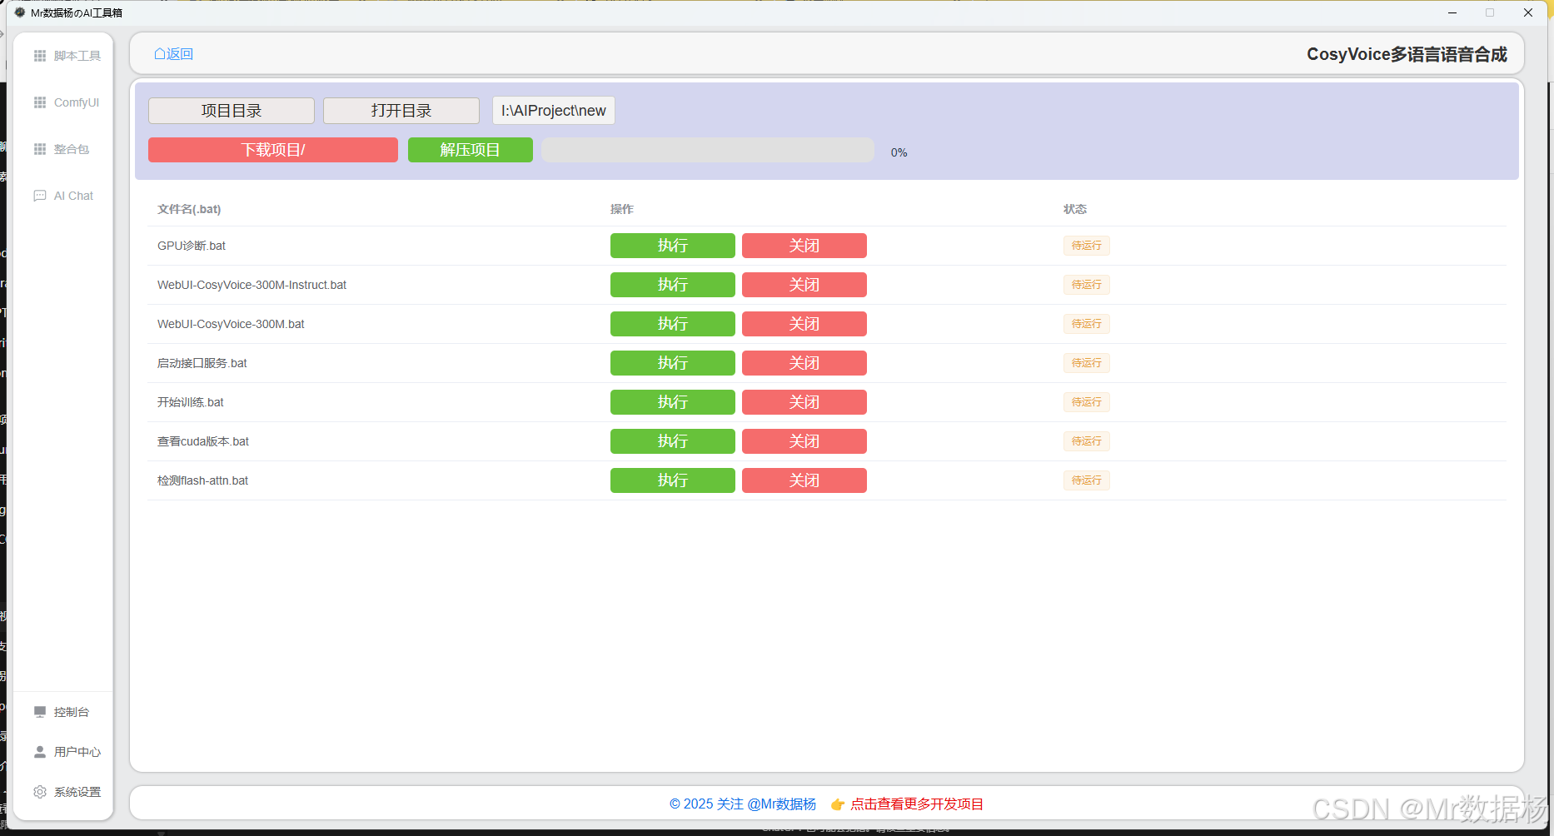
Task: Select file name 启动接口服务.bat
Action: pyautogui.click(x=202, y=363)
